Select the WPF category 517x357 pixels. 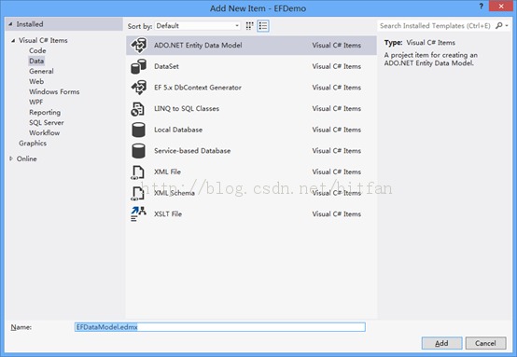36,102
